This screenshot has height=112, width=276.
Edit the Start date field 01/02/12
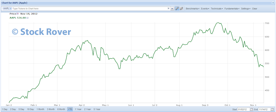[244, 109]
